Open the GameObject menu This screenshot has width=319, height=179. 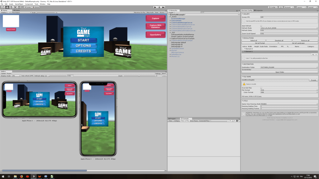pyautogui.click(x=19, y=4)
